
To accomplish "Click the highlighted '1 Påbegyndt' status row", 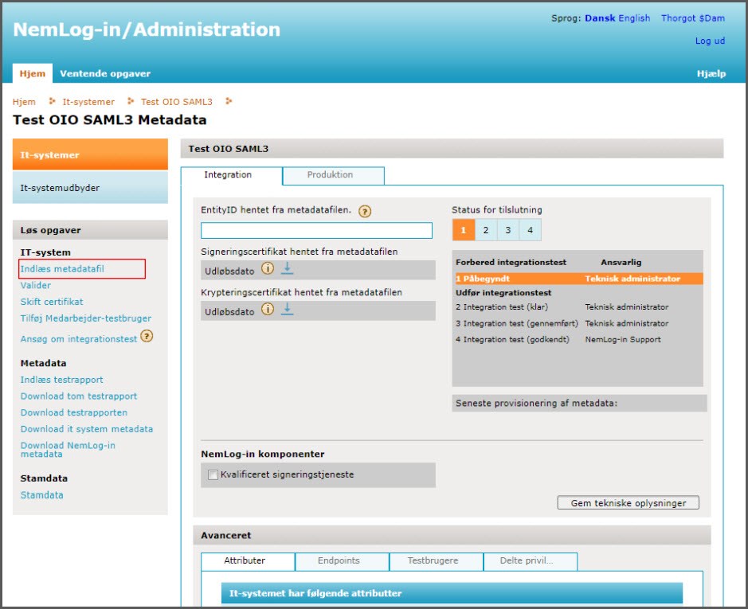I will (578, 279).
